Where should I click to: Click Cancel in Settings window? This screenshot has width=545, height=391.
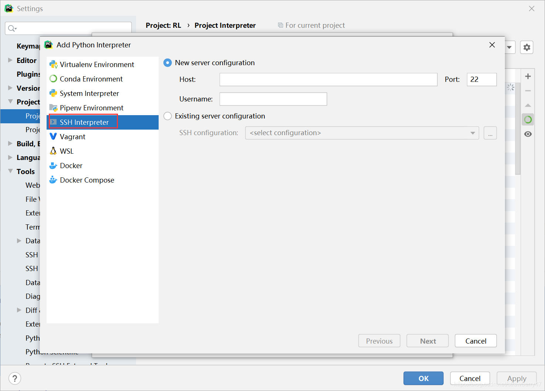pos(470,378)
